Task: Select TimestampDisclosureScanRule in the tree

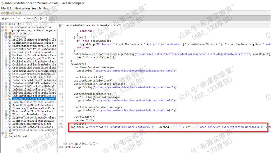Action: tap(34, 108)
